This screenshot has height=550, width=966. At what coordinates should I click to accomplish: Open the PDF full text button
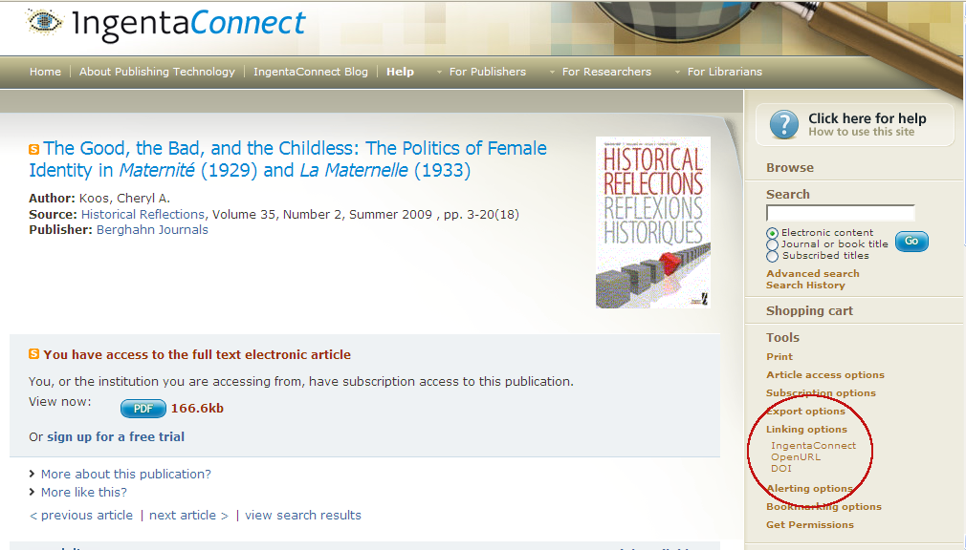pos(143,409)
